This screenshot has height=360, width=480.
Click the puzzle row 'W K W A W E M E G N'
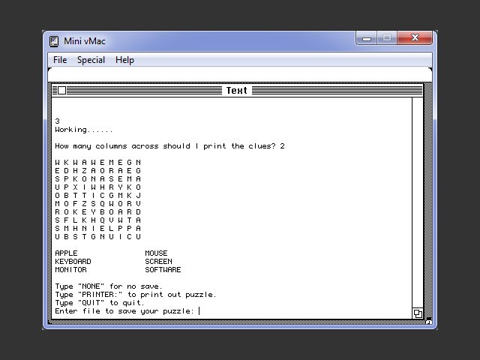[98, 162]
